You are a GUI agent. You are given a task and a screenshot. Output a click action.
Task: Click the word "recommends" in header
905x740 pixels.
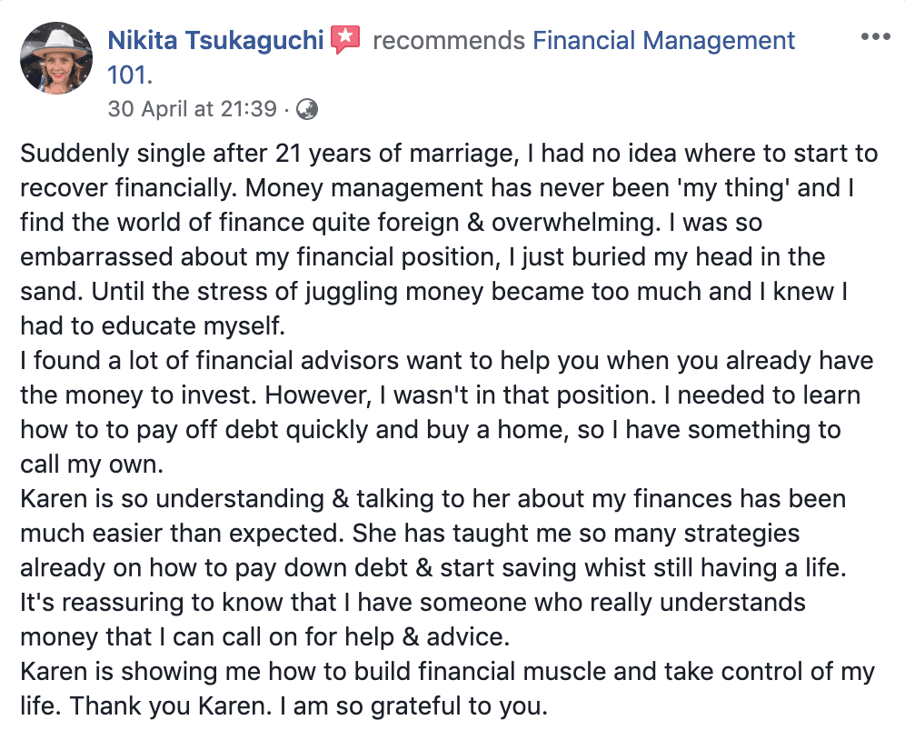click(449, 41)
